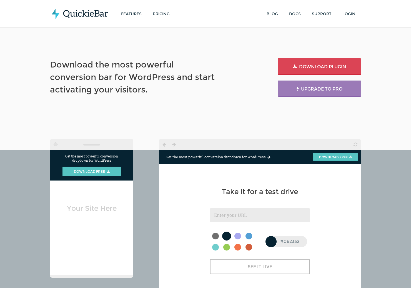Click the Enter your URL field

[260, 215]
